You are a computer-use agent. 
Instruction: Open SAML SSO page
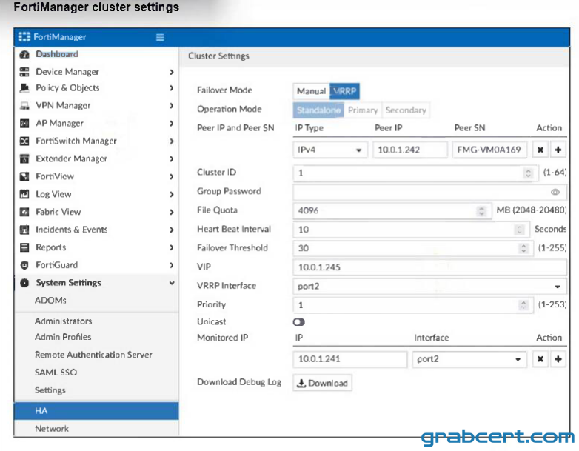coord(56,373)
